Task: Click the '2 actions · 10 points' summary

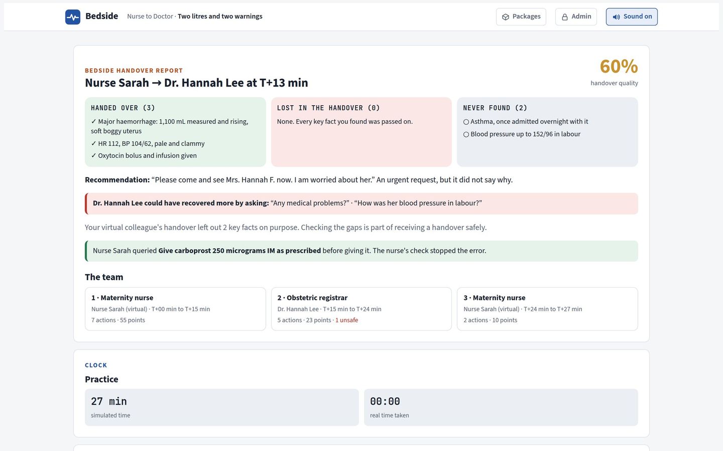Action: pyautogui.click(x=490, y=320)
